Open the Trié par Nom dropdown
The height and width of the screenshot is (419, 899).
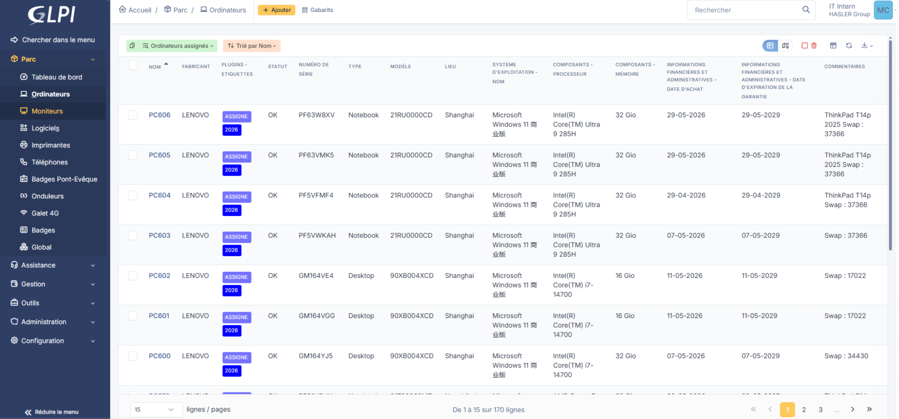point(251,46)
